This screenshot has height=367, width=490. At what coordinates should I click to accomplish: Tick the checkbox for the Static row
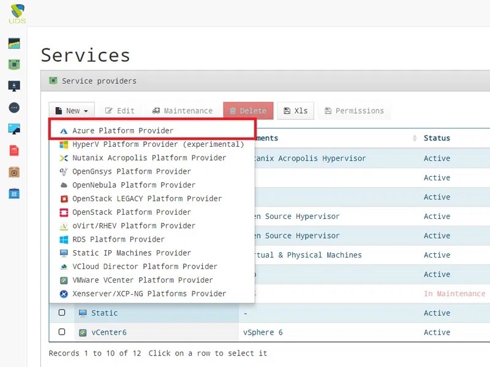tap(62, 313)
